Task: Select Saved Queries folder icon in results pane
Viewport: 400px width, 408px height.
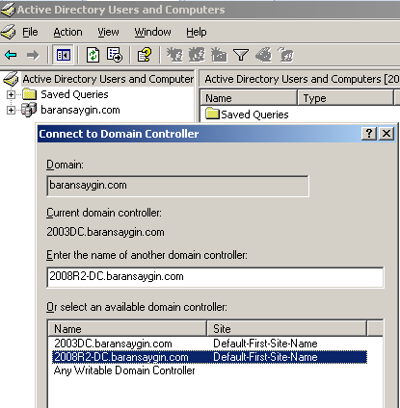Action: [212, 114]
